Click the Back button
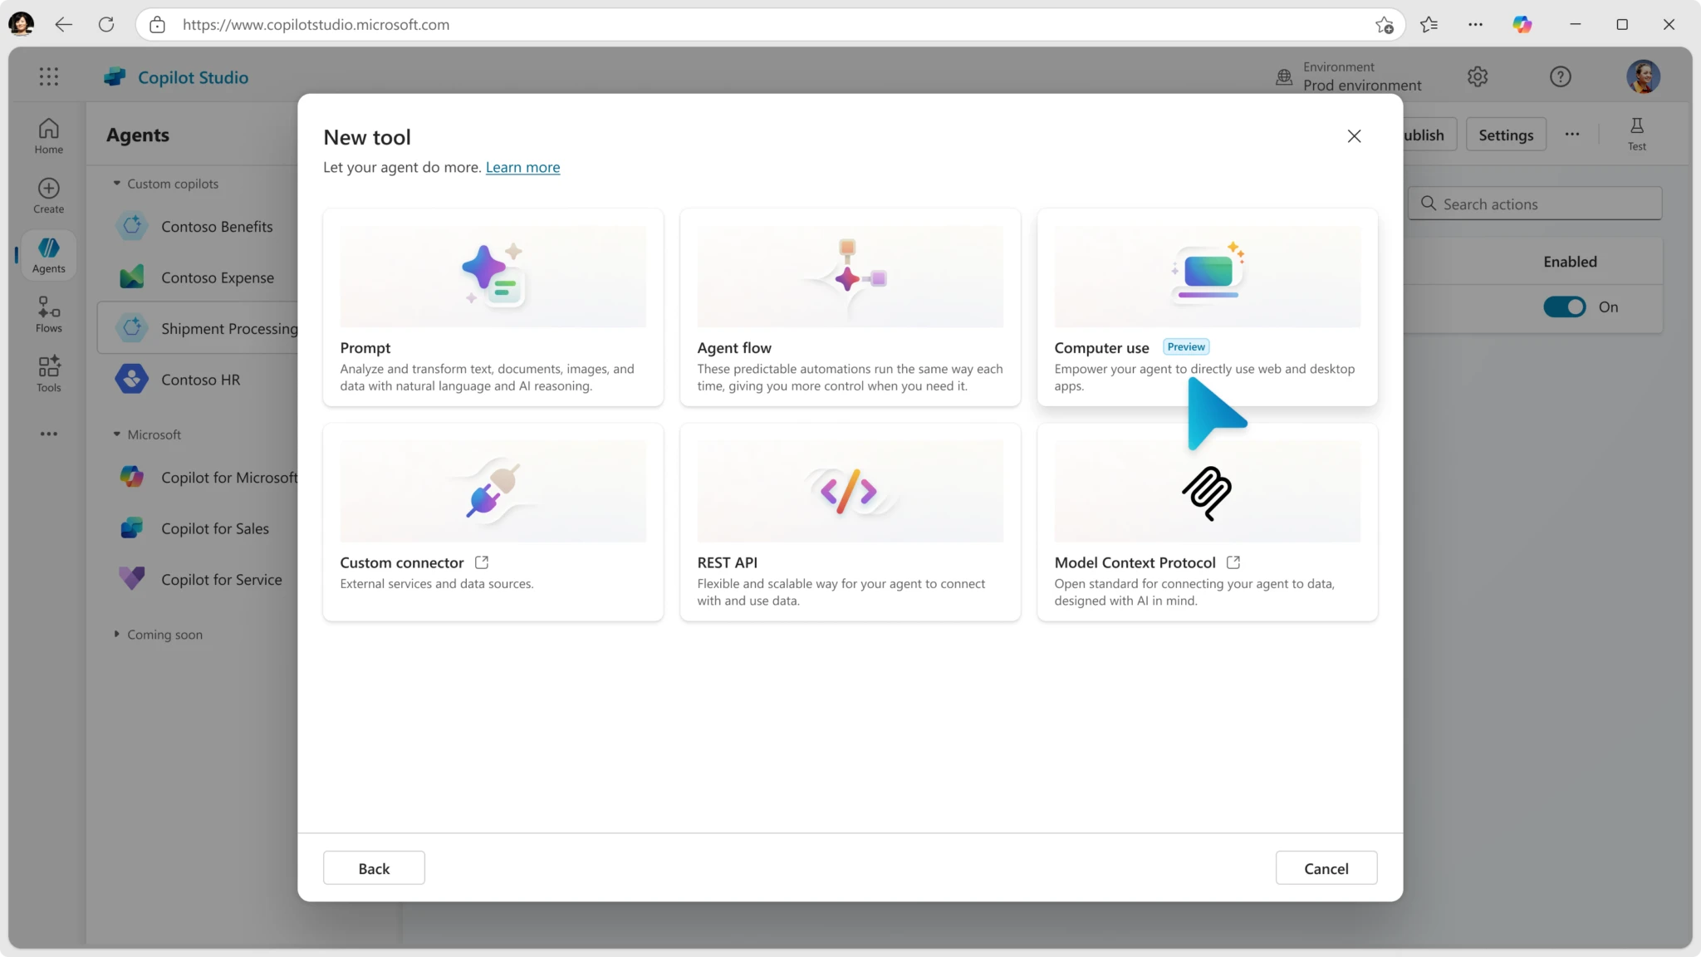Viewport: 1701px width, 957px height. click(374, 867)
